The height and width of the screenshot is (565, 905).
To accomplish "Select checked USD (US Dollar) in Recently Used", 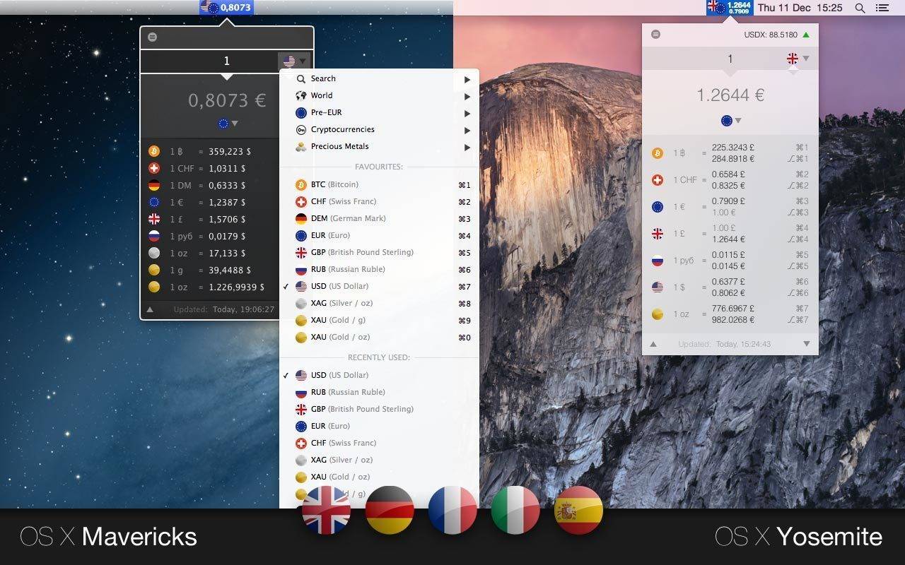I will pyautogui.click(x=379, y=375).
